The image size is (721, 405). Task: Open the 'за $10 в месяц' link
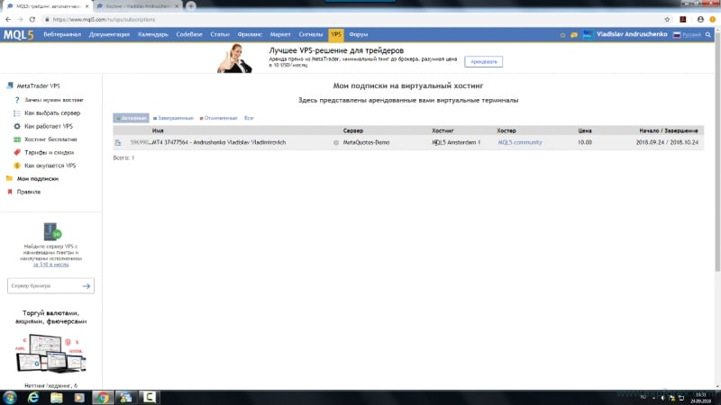point(50,265)
